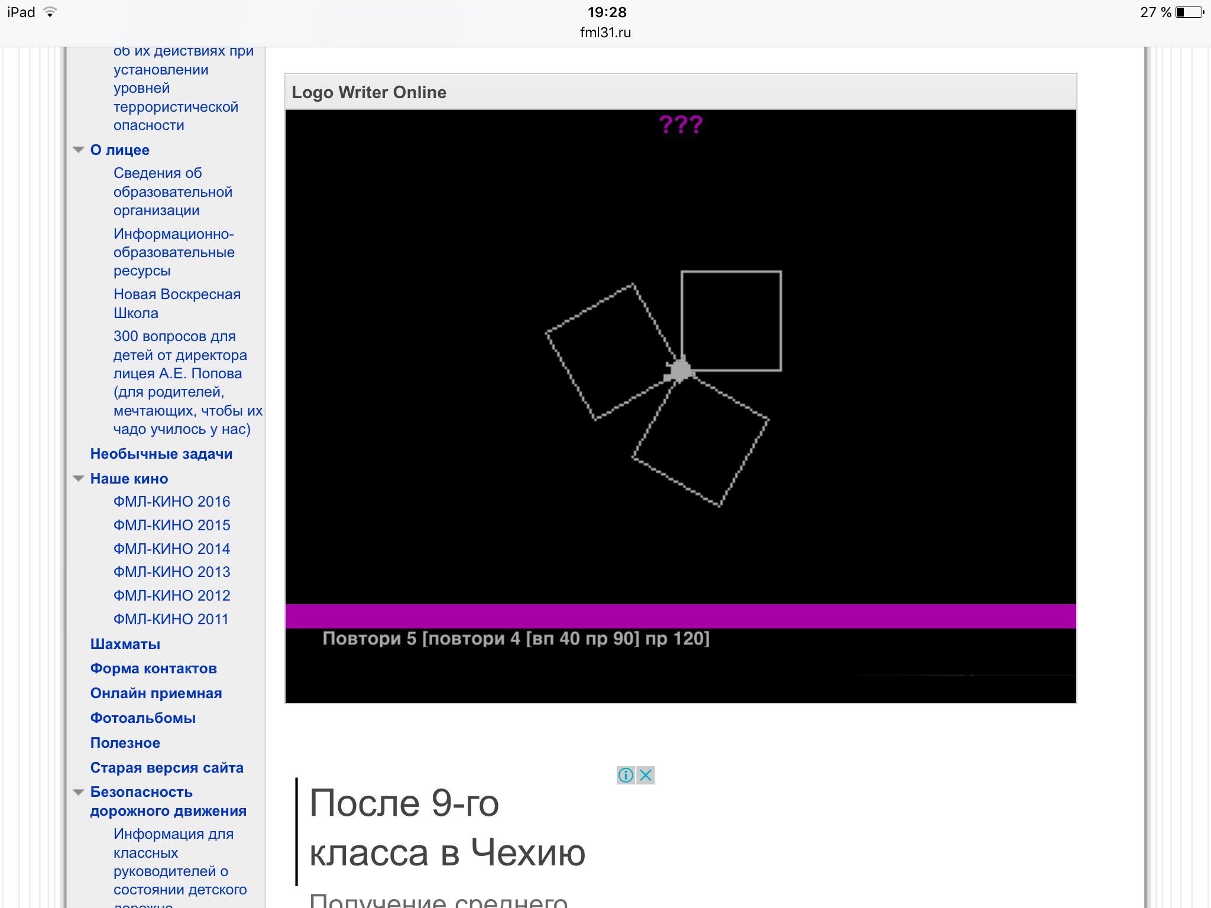Tap the Wi-Fi icon in status bar

coord(50,12)
